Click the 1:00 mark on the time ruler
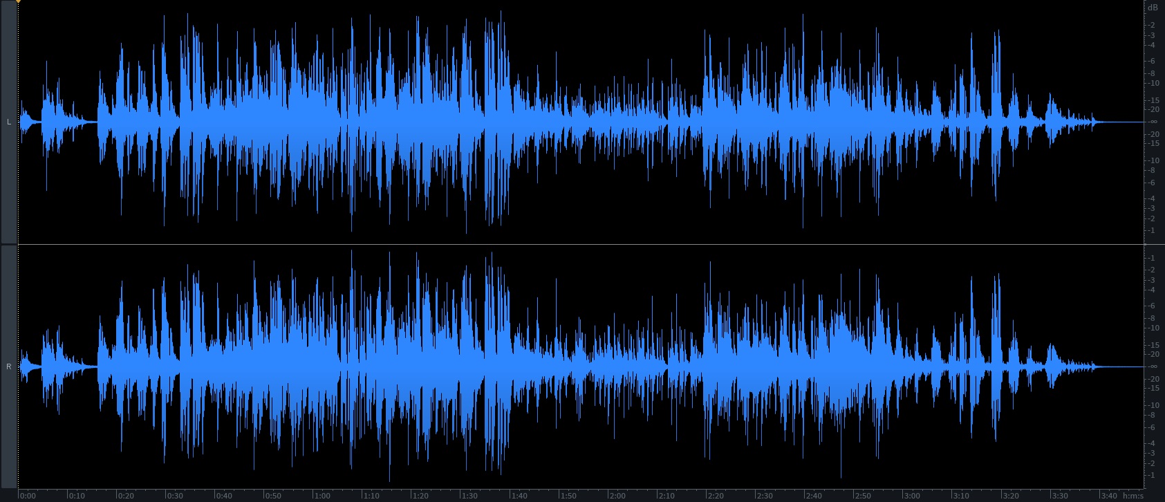The height and width of the screenshot is (502, 1165). [x=322, y=496]
